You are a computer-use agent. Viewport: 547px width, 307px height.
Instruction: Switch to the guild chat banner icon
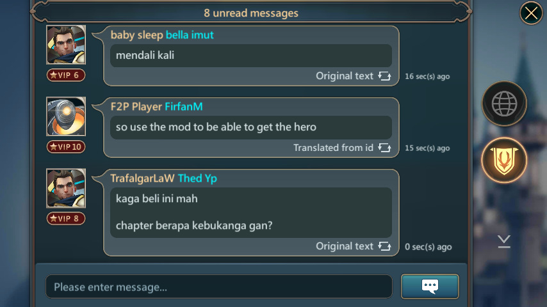click(x=504, y=161)
